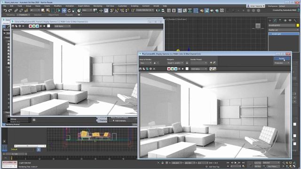Toggle red channel in front render window

[169, 69]
